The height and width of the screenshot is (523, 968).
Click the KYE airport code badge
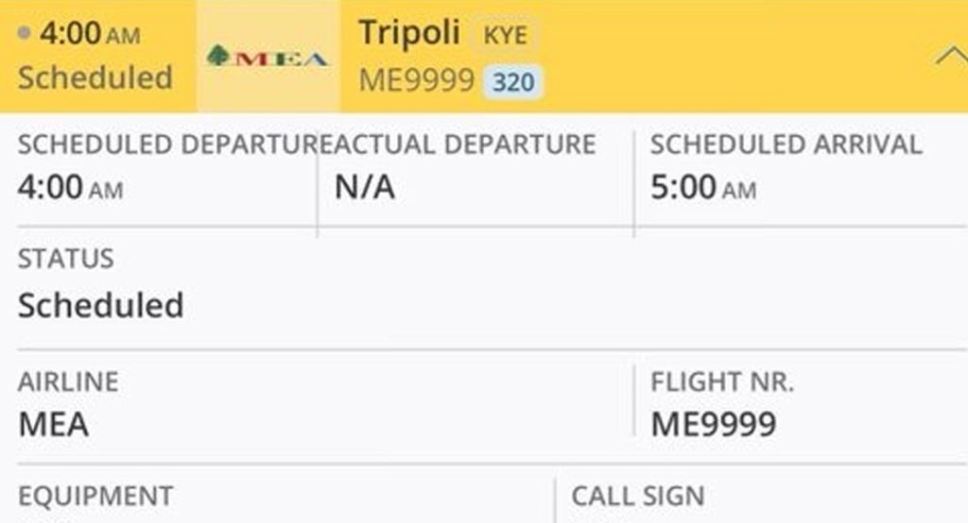tap(505, 37)
